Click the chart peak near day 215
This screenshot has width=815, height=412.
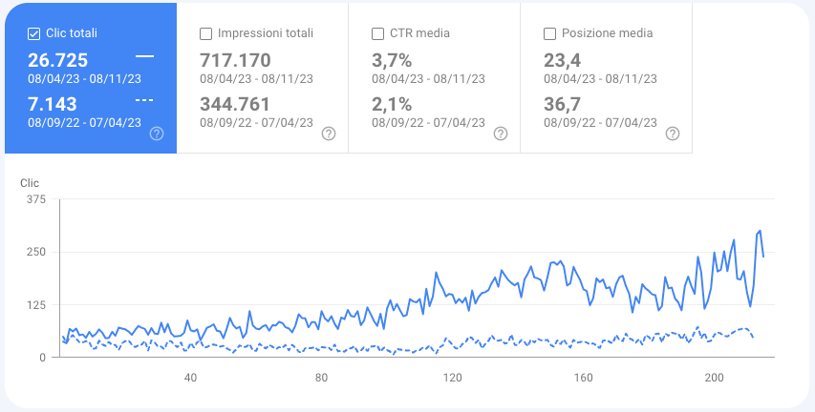point(760,231)
